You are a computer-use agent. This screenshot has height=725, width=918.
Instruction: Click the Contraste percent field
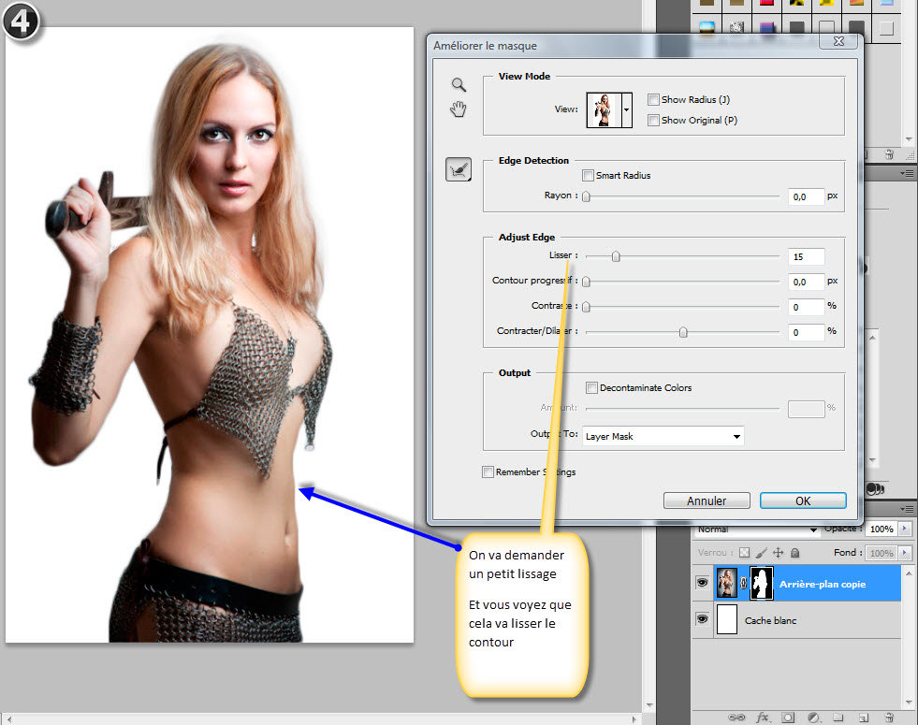807,307
